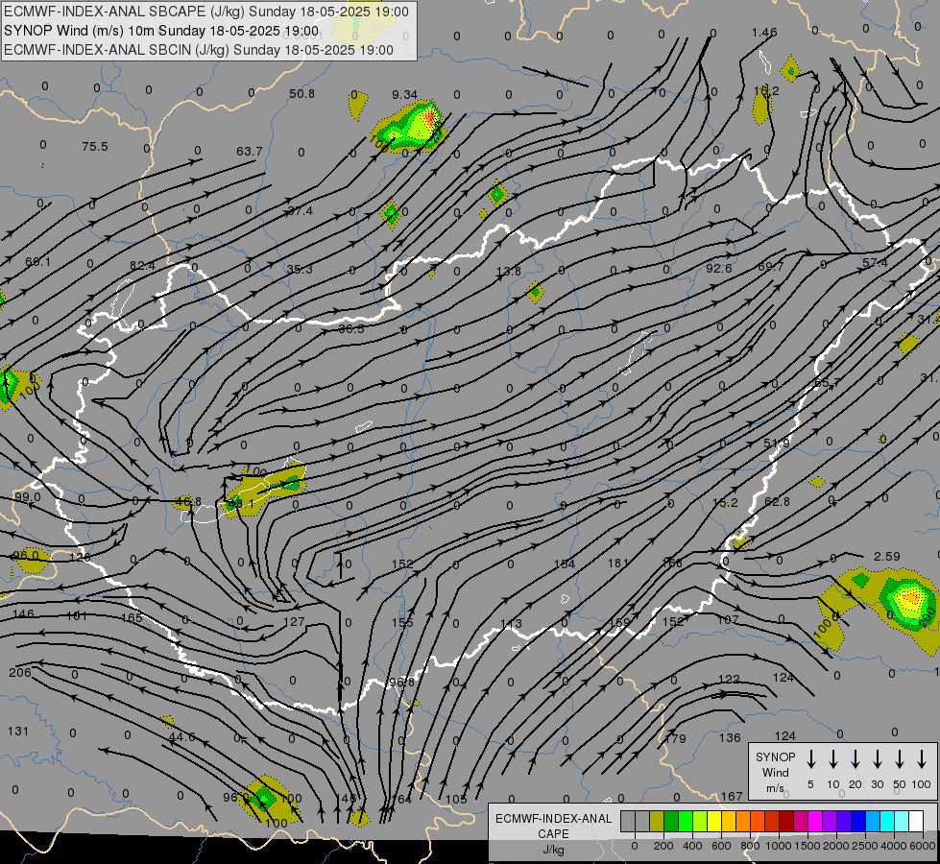Image resolution: width=940 pixels, height=864 pixels.
Task: Pick the lime green CAPE legend swatch
Action: point(700,822)
